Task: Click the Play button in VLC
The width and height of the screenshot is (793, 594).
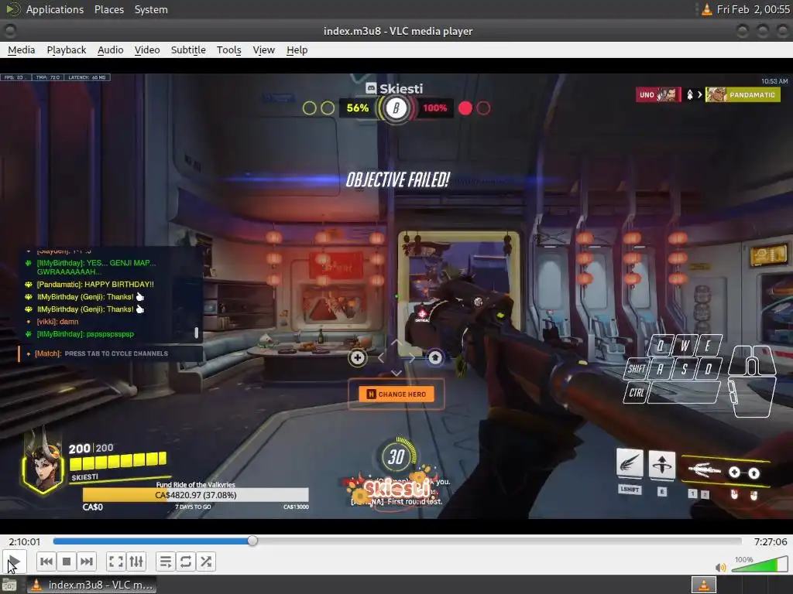Action: click(13, 562)
